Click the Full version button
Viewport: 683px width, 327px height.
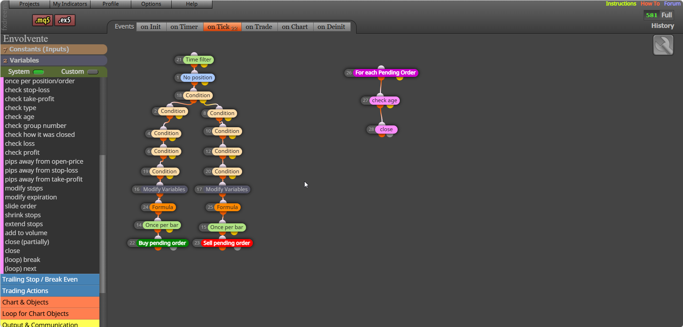[x=667, y=15]
